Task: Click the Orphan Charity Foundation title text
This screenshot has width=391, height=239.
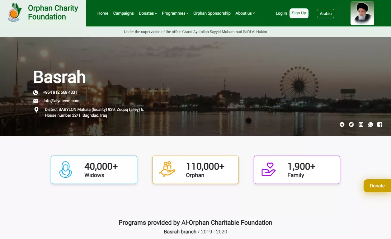Action: coord(53,12)
